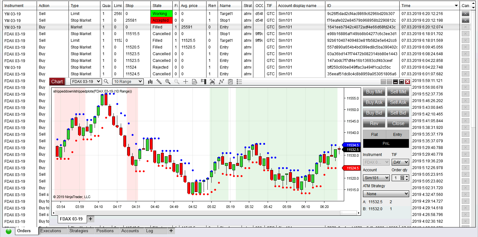
Task: Click the Buy Bid button
Action: pyautogui.click(x=374, y=113)
